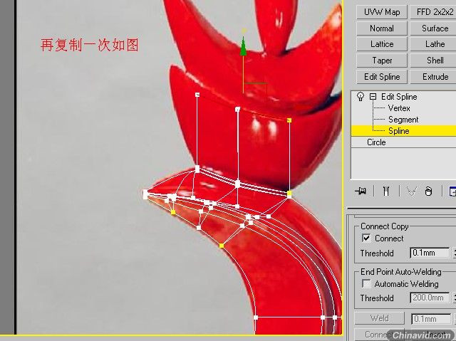Click the Lathe modifier button
The width and height of the screenshot is (456, 341).
[435, 44]
